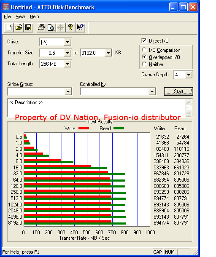Viewport: 216px width, 257px height.
Task: Open a saved benchmark via the folder icon
Action: (x=19, y=27)
